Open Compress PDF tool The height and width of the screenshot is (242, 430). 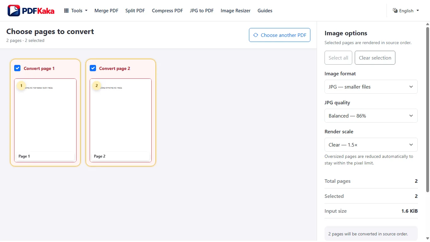pos(167,11)
